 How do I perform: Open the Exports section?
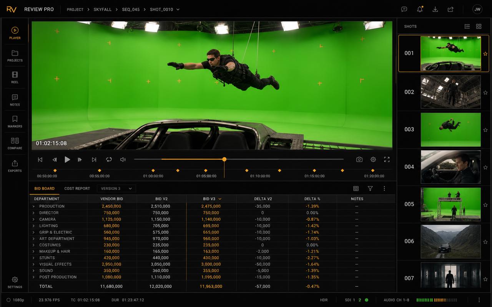(x=15, y=166)
